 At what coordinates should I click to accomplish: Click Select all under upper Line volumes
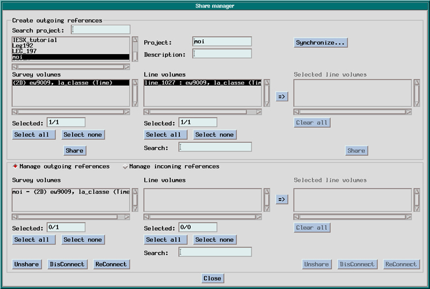pyautogui.click(x=165, y=135)
